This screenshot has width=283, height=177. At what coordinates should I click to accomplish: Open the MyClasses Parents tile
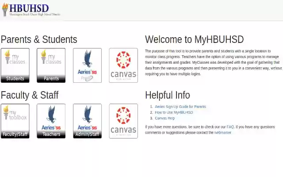(51, 65)
